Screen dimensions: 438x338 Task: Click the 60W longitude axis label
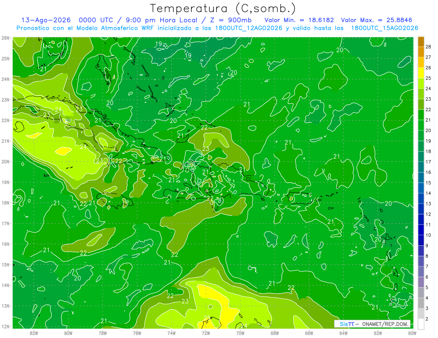pyautogui.click(x=412, y=333)
